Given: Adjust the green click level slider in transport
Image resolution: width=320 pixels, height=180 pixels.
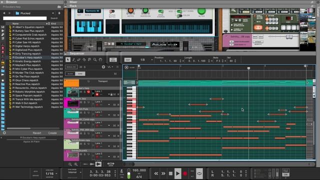Looking at the screenshot, I should [x=128, y=173].
